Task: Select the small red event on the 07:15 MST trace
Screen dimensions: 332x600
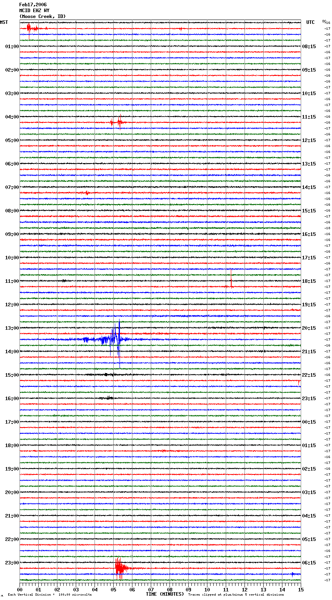Action: tap(87, 193)
